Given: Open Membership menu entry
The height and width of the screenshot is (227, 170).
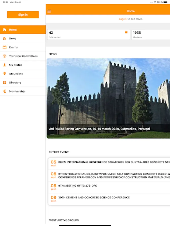Looking at the screenshot, I should click(23, 91).
